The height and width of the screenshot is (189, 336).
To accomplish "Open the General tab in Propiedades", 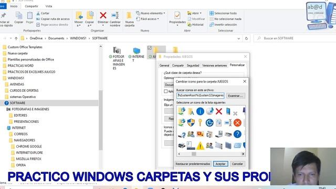I will 164,65.
